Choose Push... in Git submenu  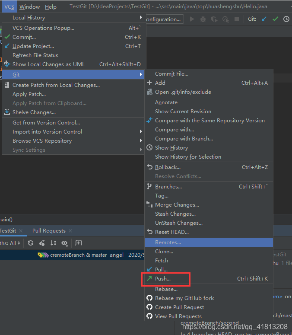[209, 279]
